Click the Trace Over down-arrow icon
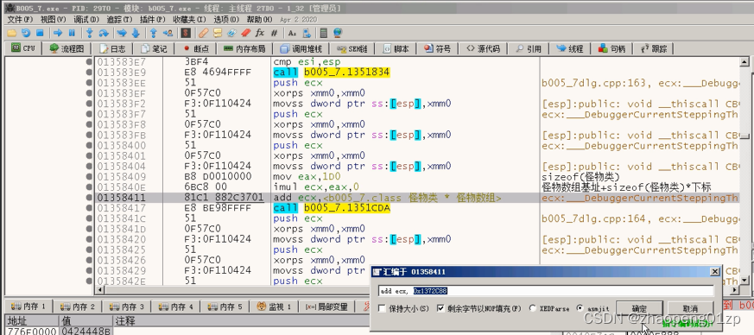Viewport: 754px width, 335px height. pos(136,33)
